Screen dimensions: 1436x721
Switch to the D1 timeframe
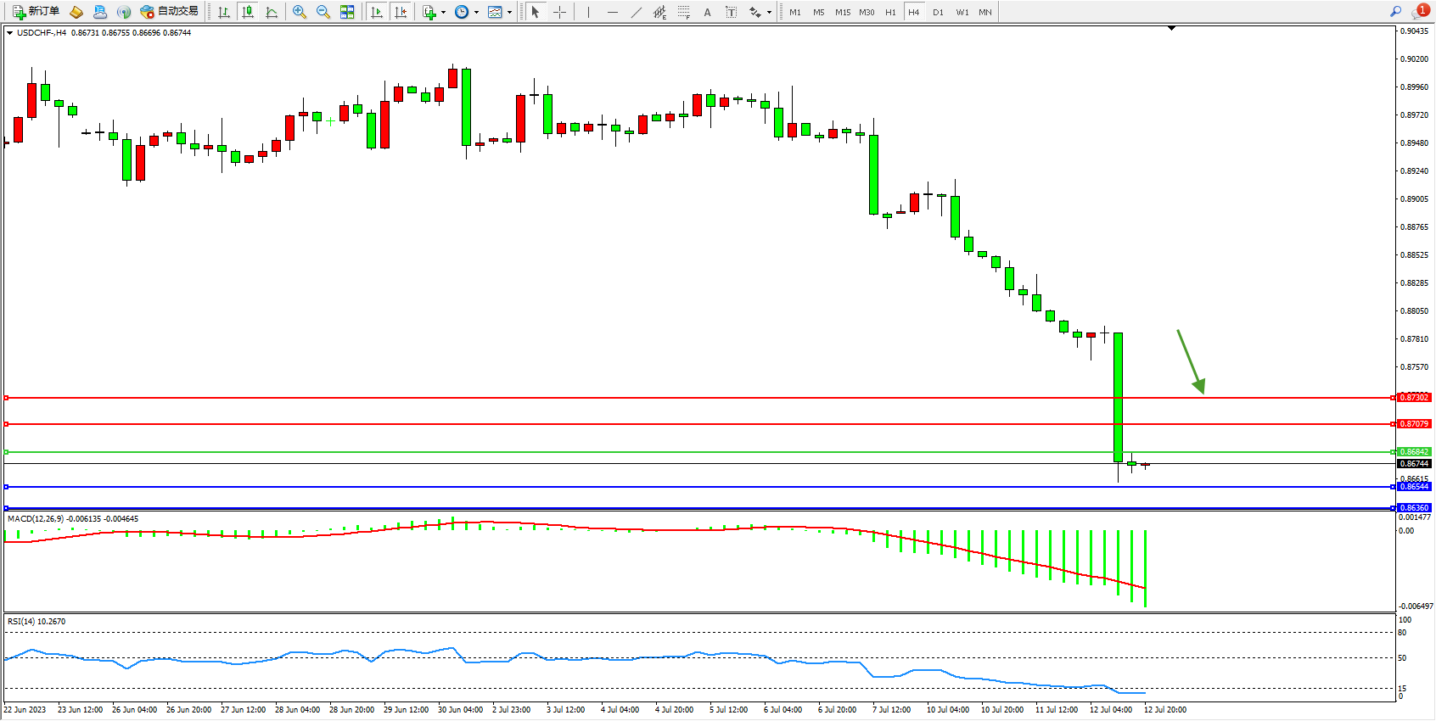[938, 12]
